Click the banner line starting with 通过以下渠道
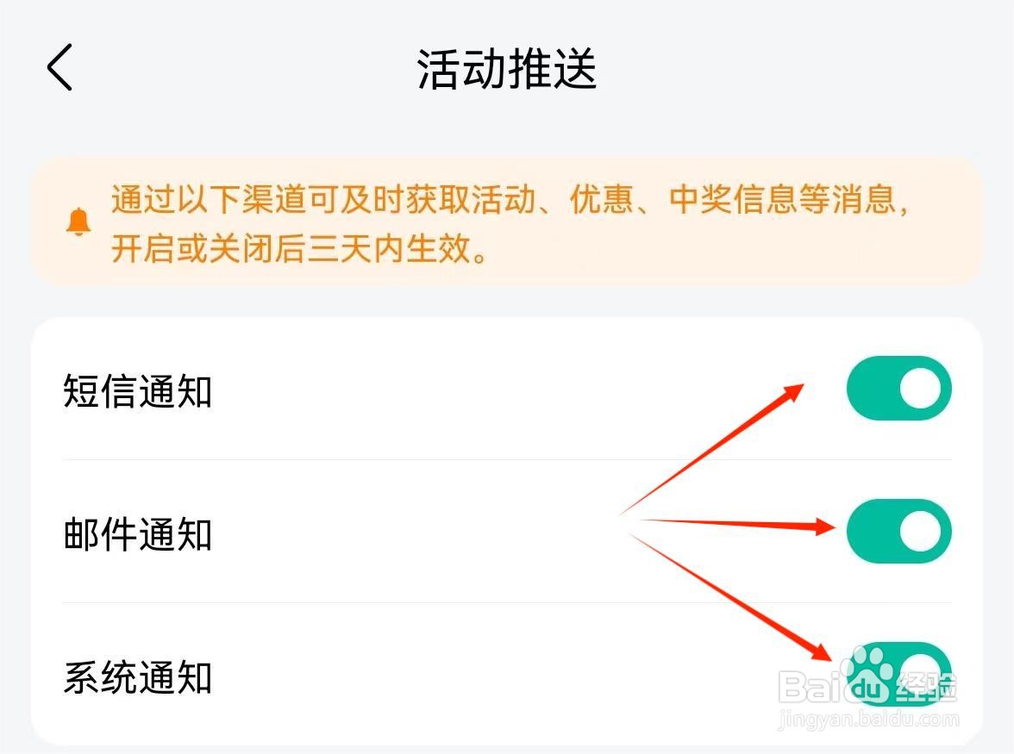The height and width of the screenshot is (754, 1014). click(x=510, y=202)
